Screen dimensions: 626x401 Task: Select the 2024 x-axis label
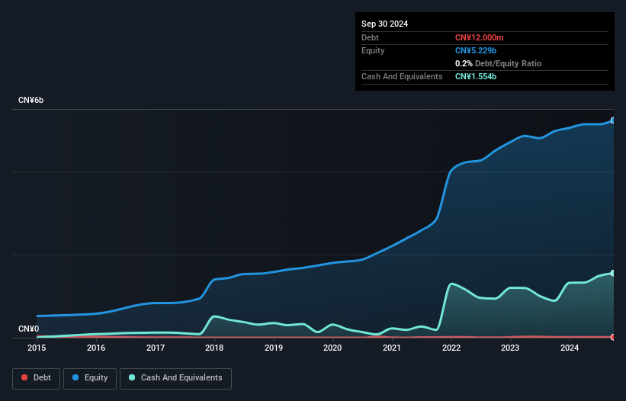(x=570, y=348)
